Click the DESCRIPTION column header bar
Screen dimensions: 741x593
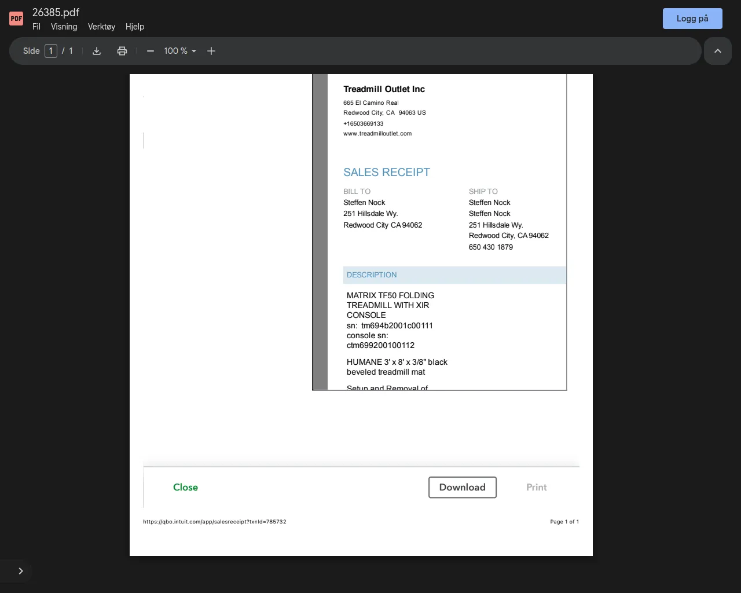click(454, 275)
